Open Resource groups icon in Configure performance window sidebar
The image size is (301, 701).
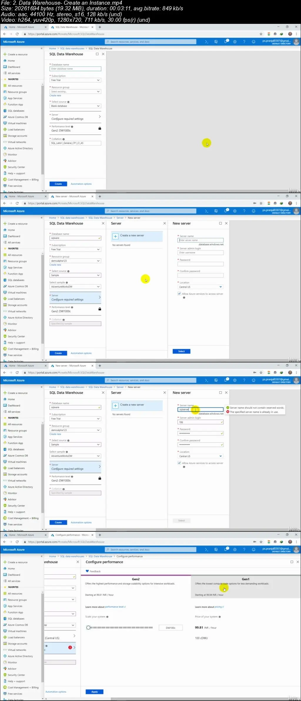point(5,600)
